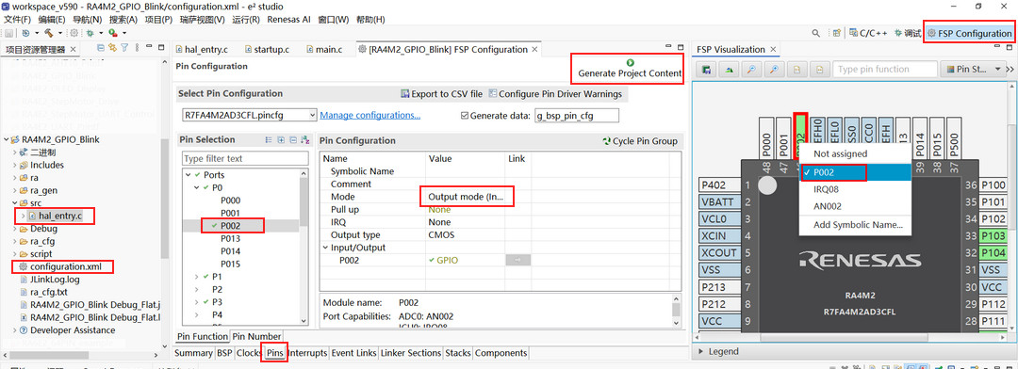Expand the P2 port node

[197, 289]
